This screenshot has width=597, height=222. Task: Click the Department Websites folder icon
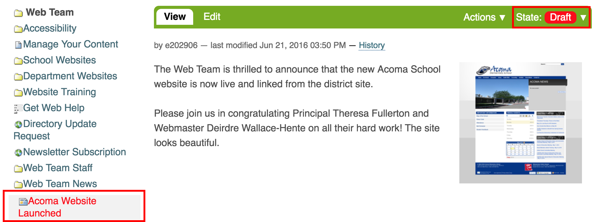(18, 77)
